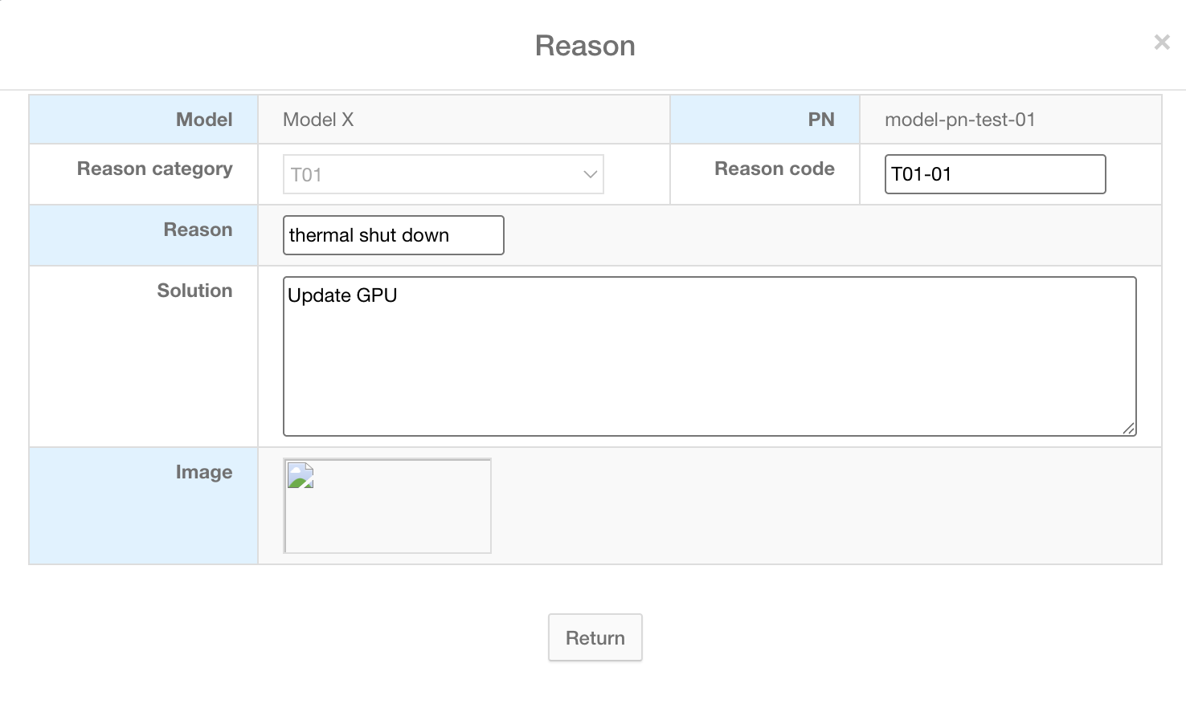Close the Reason dialog with the X
Image resolution: width=1186 pixels, height=708 pixels.
coord(1161,43)
